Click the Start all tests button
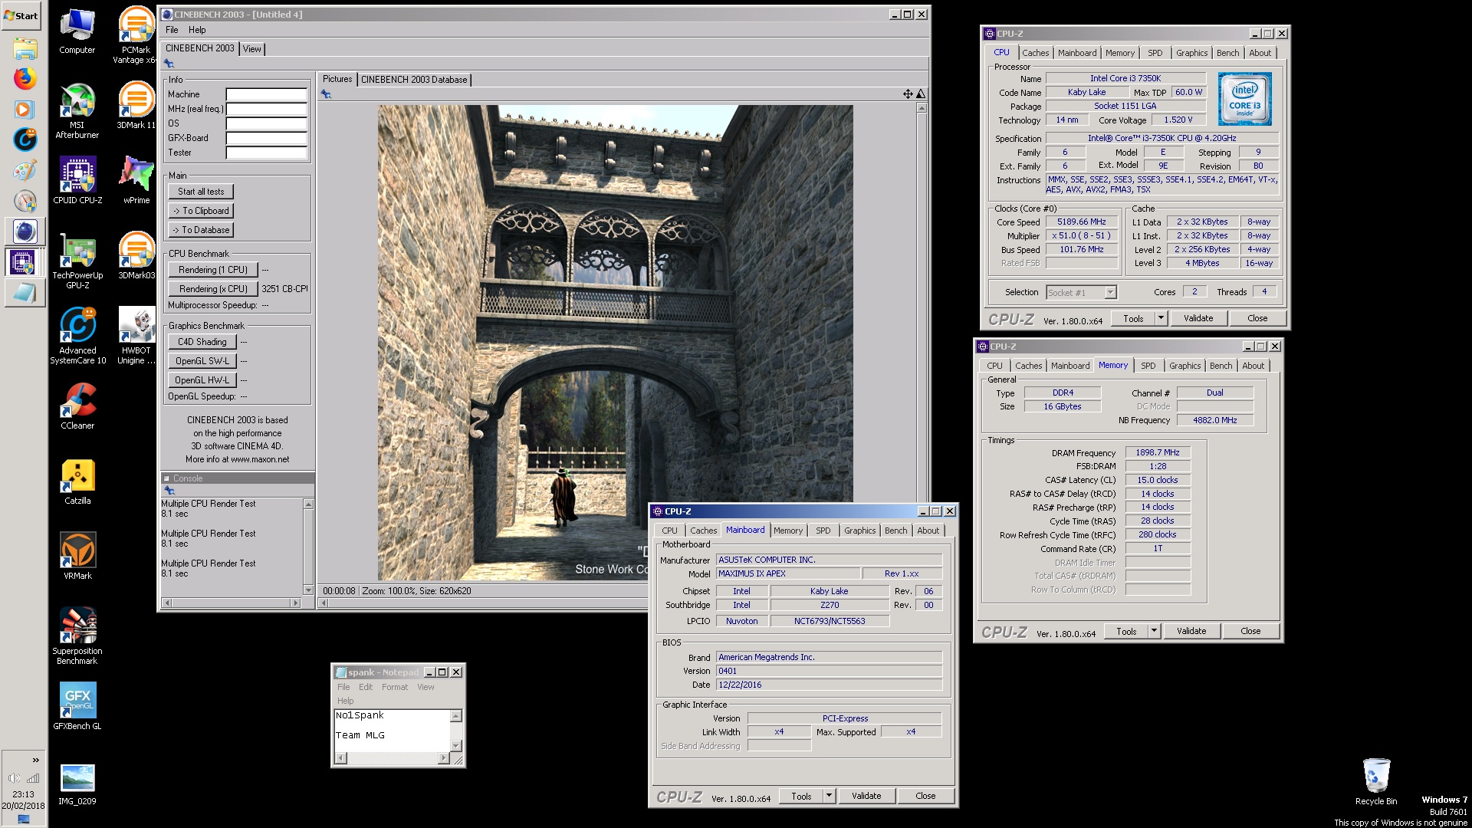The image size is (1472, 828). pyautogui.click(x=201, y=192)
